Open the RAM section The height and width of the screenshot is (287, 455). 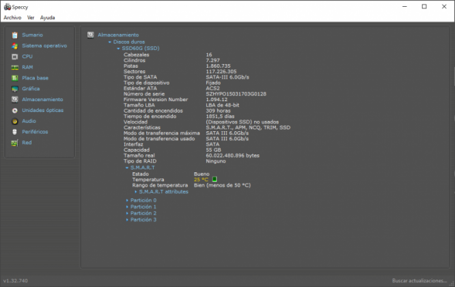pos(27,67)
